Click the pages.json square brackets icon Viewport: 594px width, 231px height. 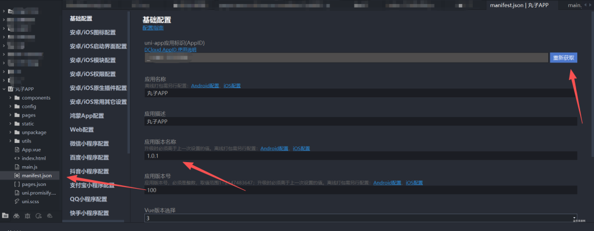coord(17,184)
